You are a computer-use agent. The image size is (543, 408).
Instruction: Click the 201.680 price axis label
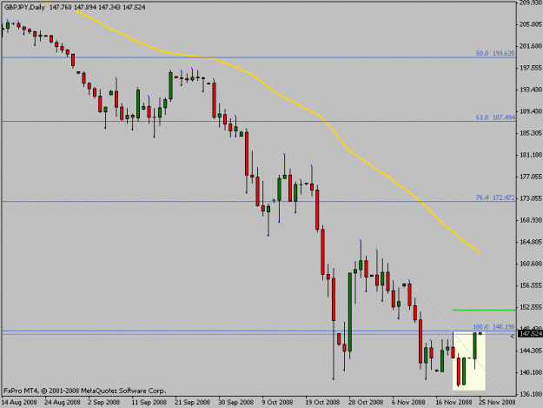(530, 46)
